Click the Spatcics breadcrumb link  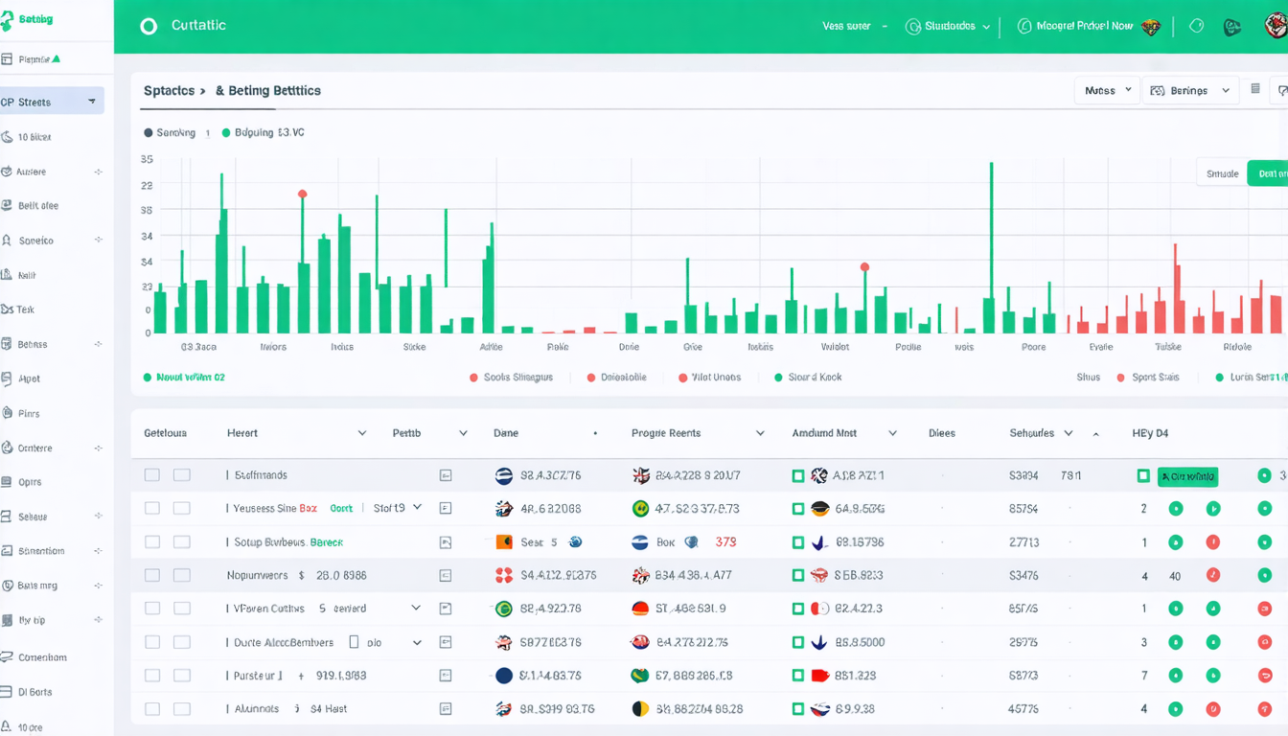click(x=170, y=91)
